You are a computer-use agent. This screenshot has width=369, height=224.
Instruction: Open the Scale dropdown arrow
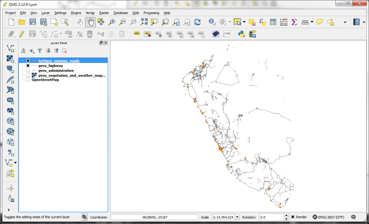point(237,217)
